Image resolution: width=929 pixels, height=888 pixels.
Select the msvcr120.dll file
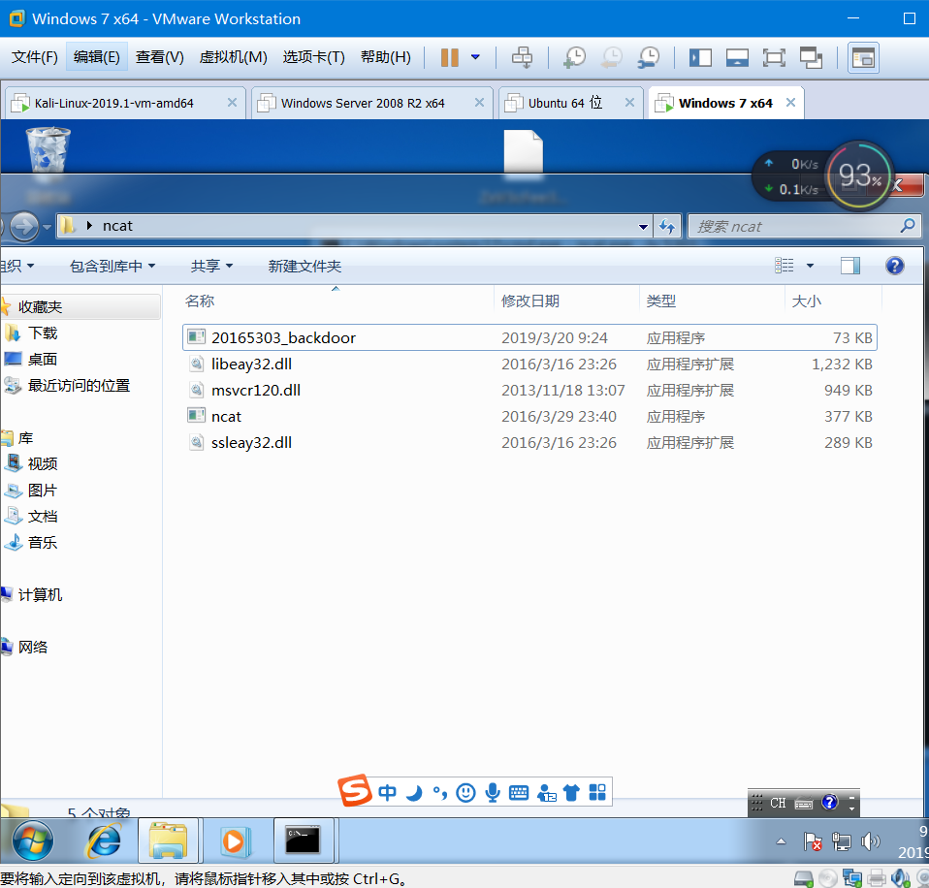[x=529, y=391]
